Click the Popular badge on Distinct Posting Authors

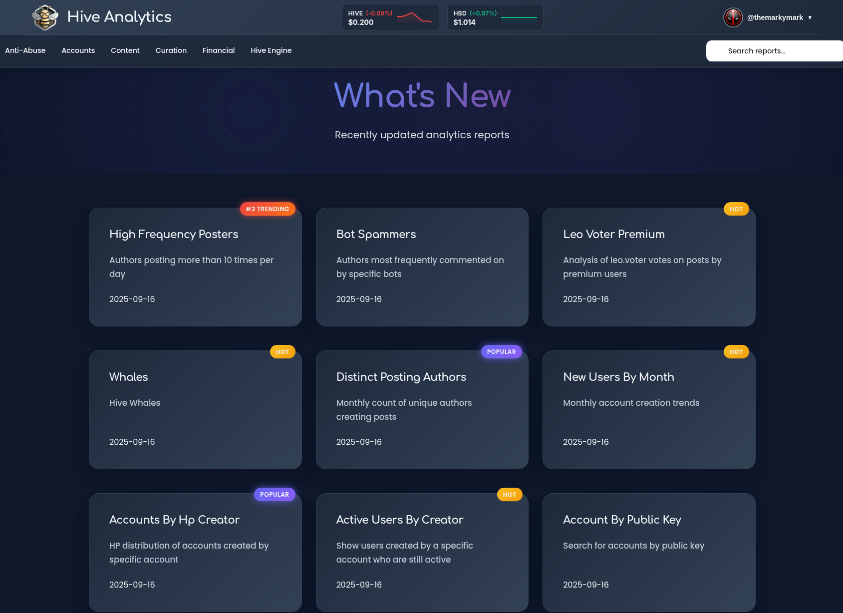point(501,352)
